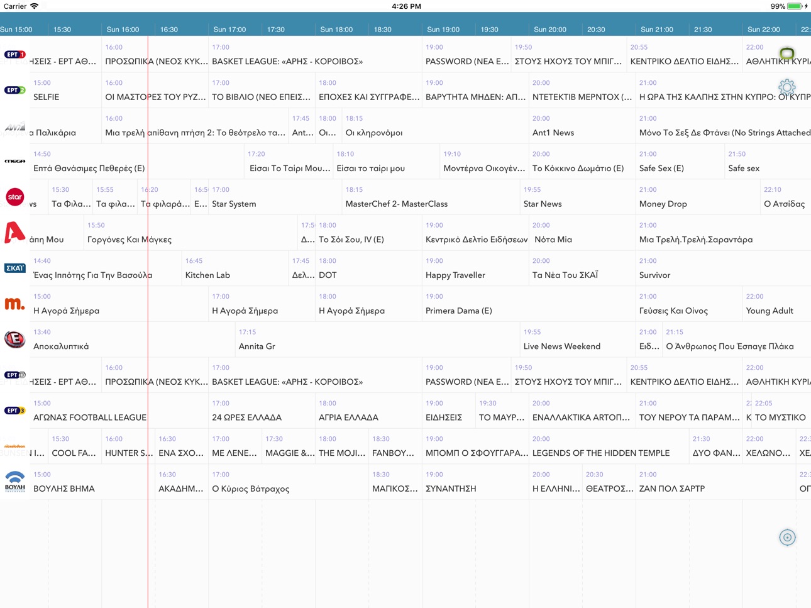
Task: Tap the ERT1 channel logo
Action: 14,55
